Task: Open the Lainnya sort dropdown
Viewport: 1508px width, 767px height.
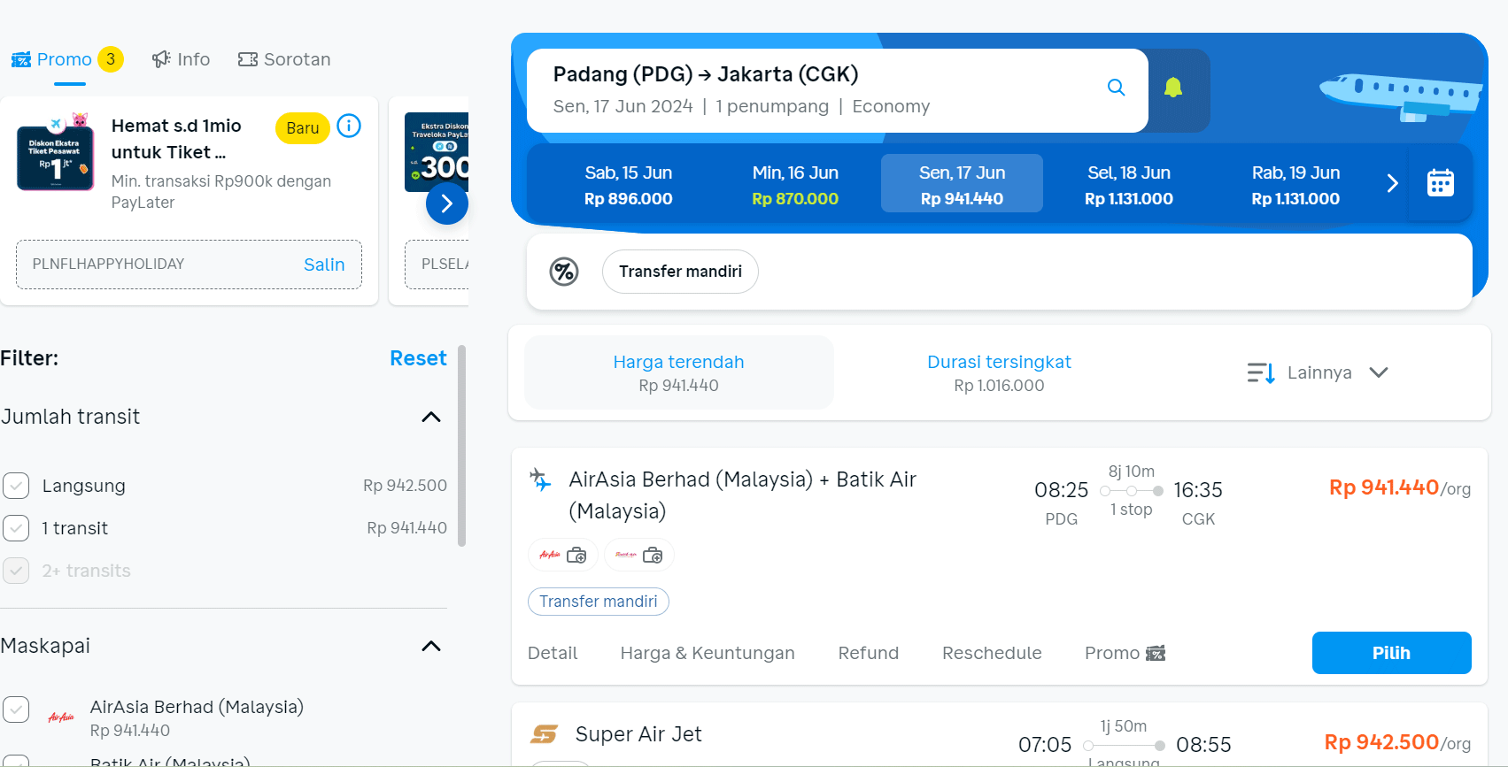Action: pyautogui.click(x=1317, y=372)
